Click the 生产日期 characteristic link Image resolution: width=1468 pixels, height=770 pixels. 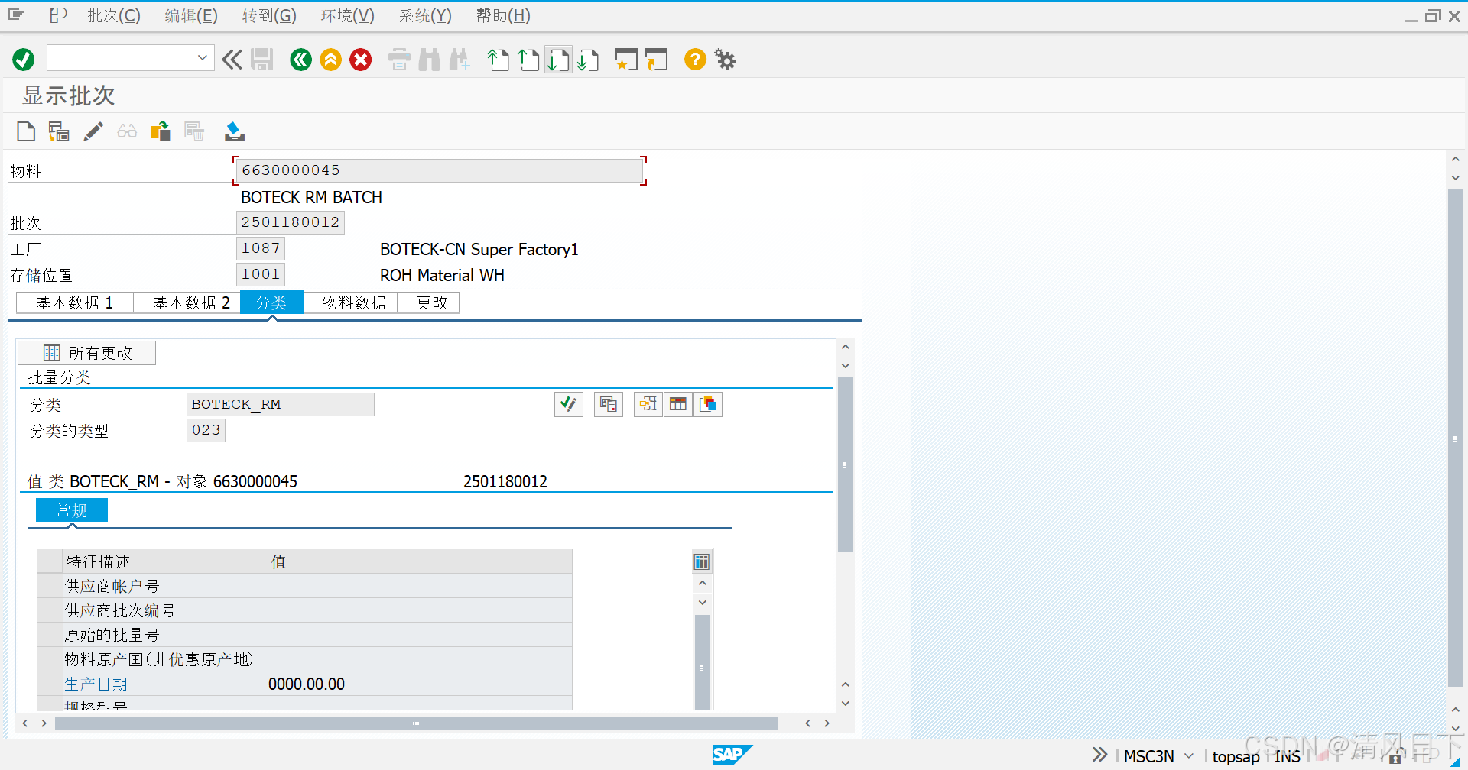click(96, 684)
